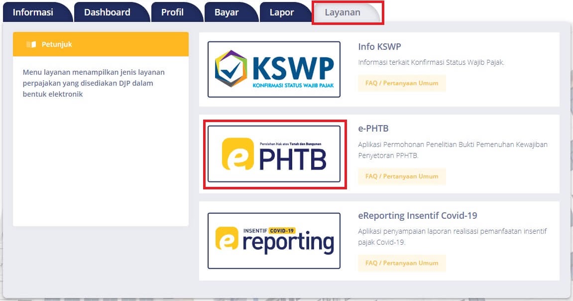Click the Info KSWP heading link

[379, 46]
